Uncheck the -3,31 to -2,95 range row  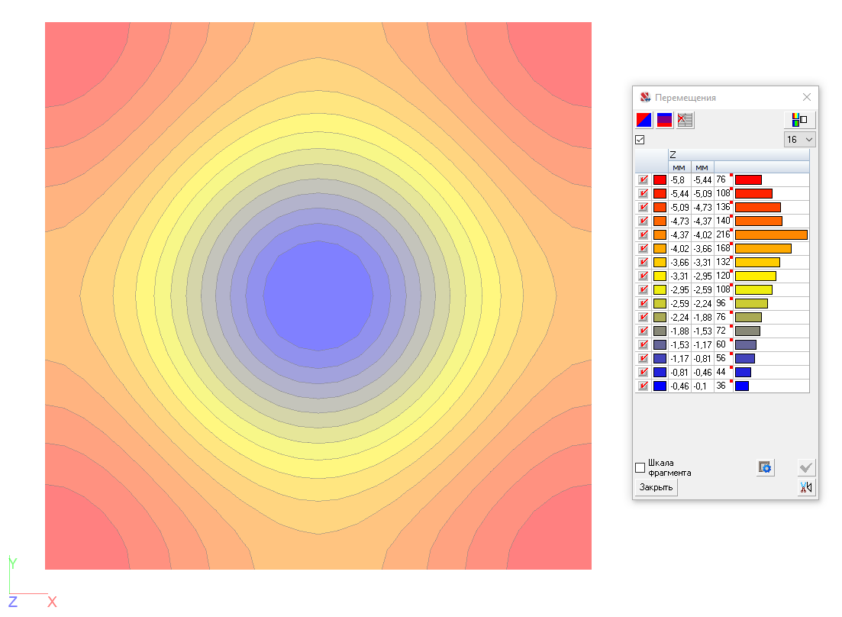pos(643,276)
